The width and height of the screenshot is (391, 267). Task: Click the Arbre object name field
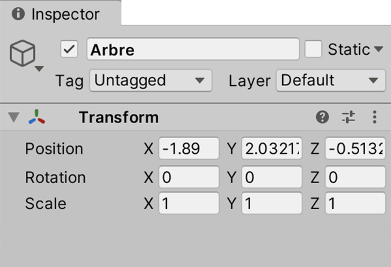pos(192,49)
